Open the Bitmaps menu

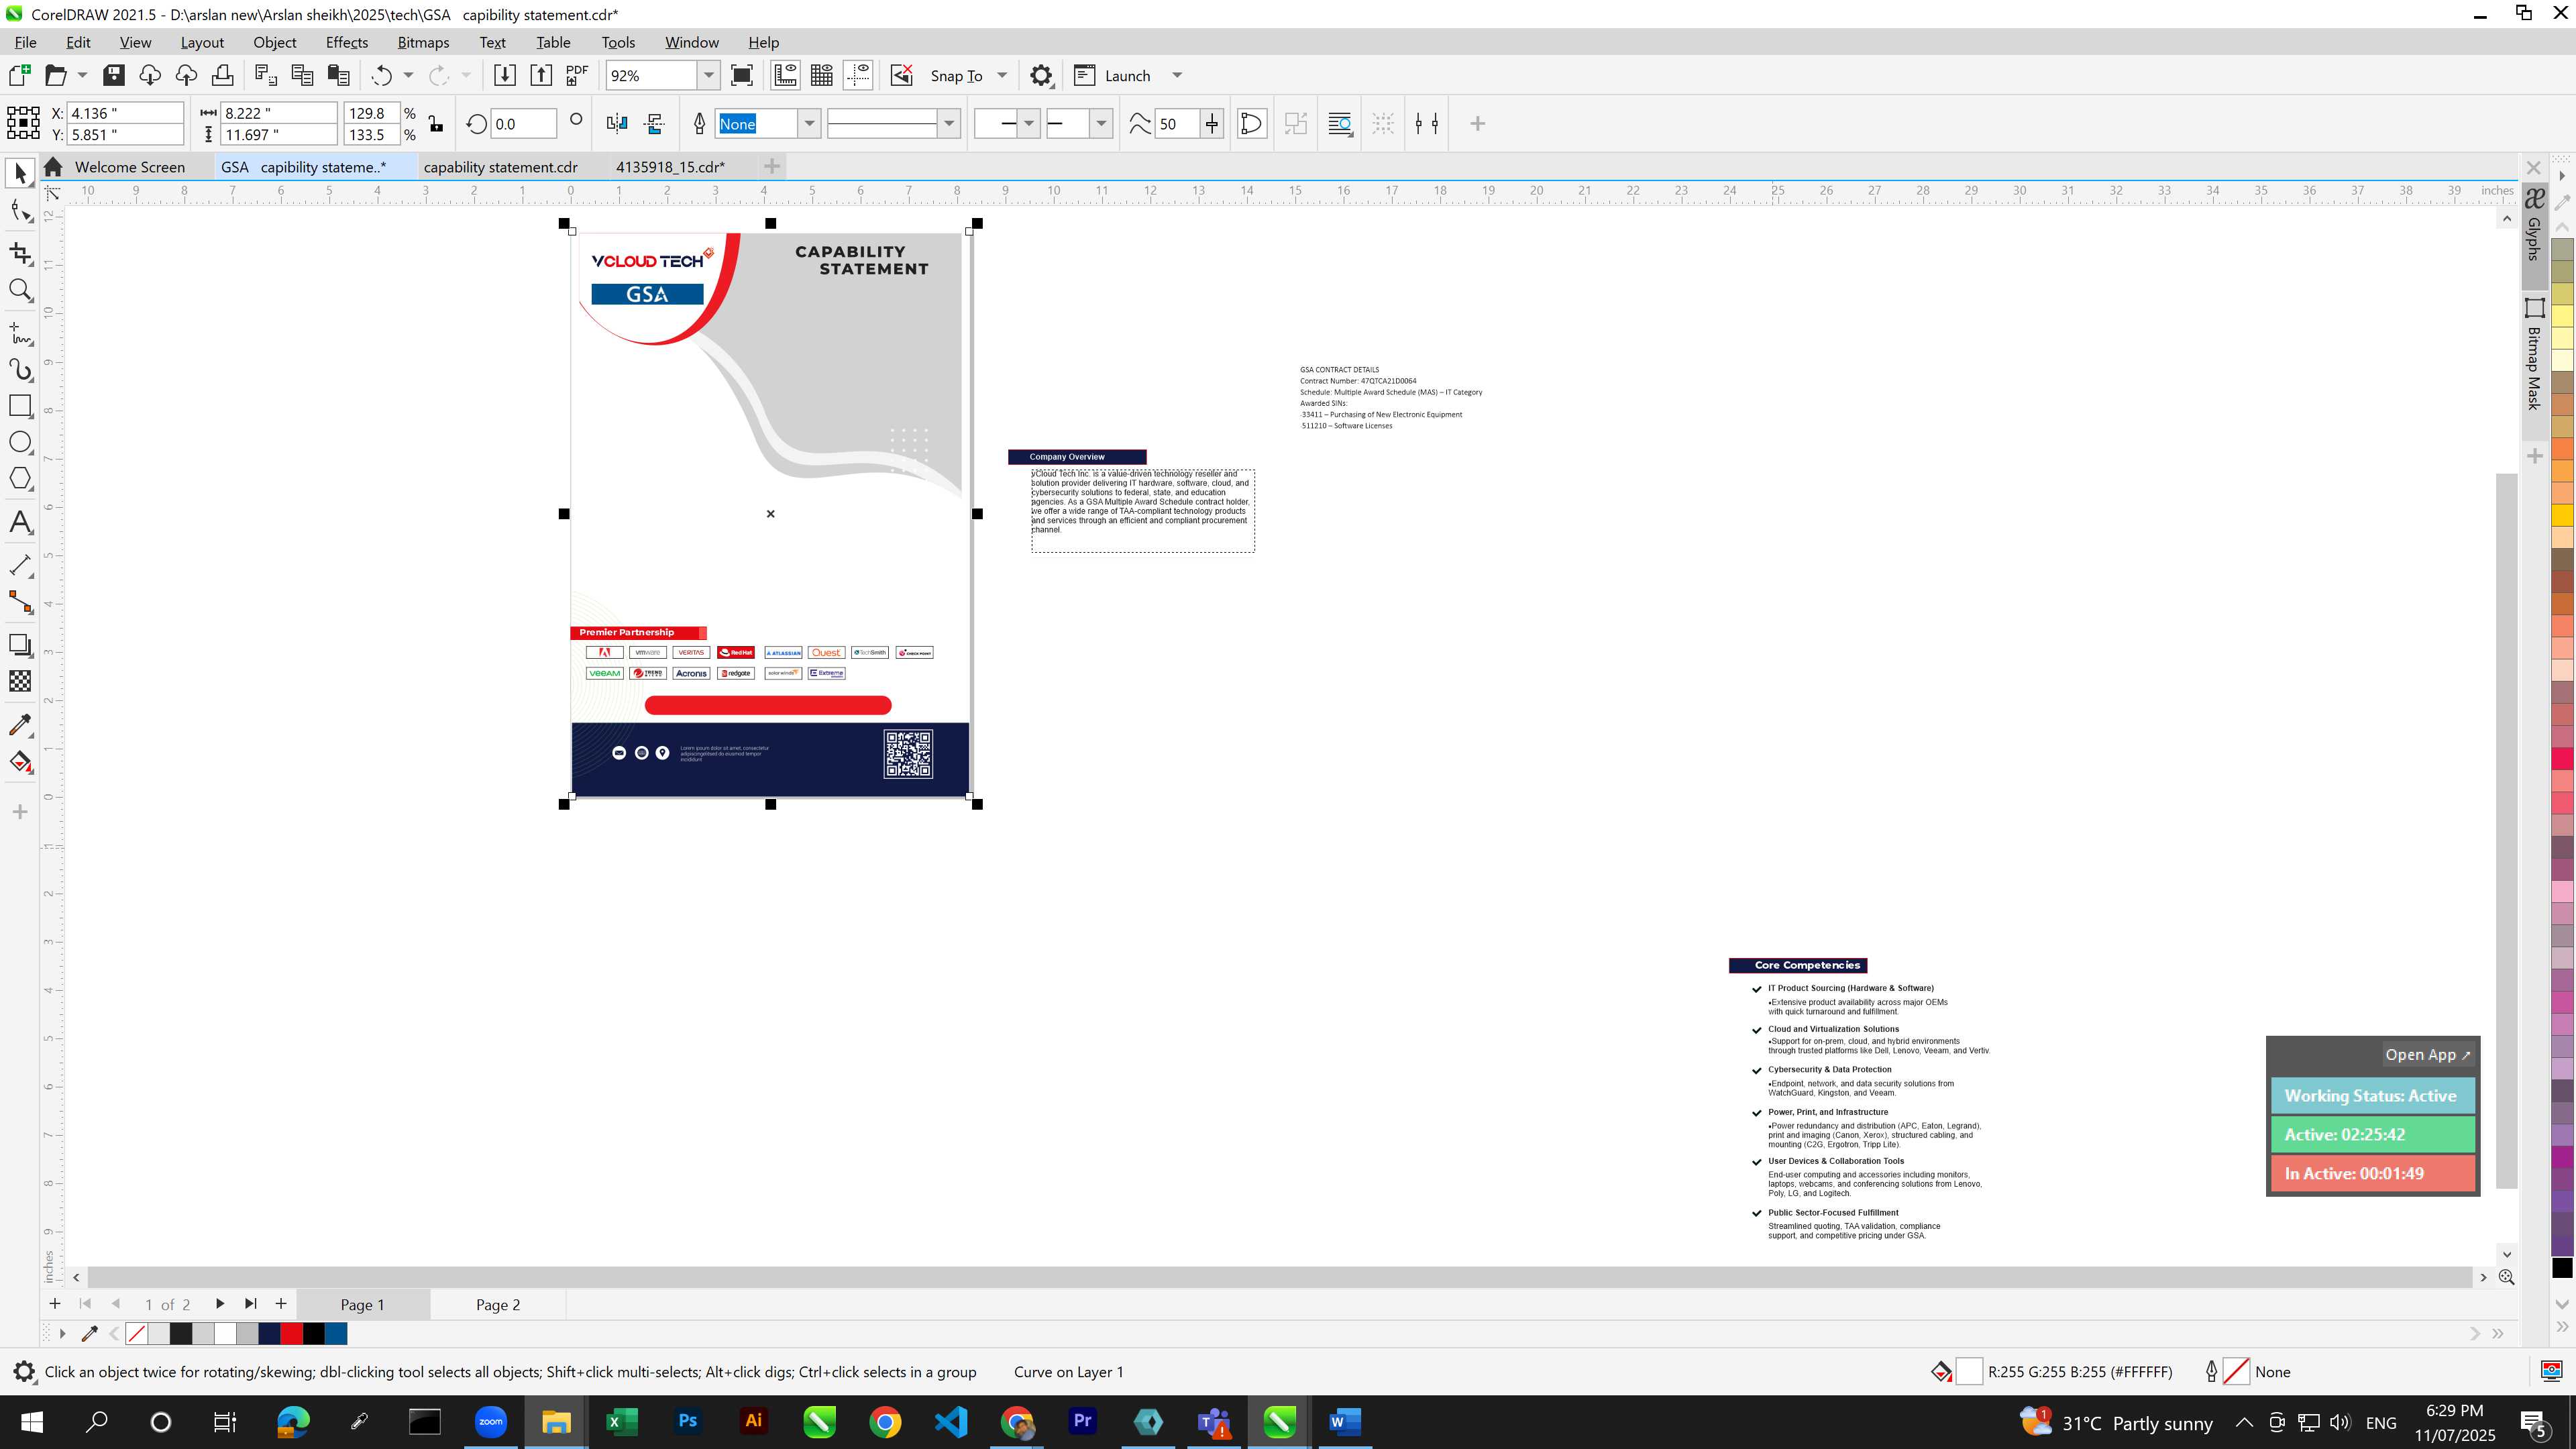click(423, 42)
